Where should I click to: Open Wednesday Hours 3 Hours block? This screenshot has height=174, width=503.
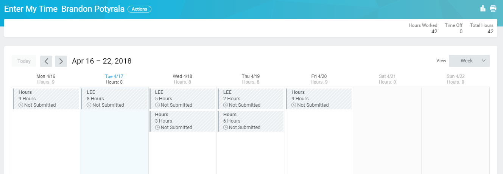182,121
